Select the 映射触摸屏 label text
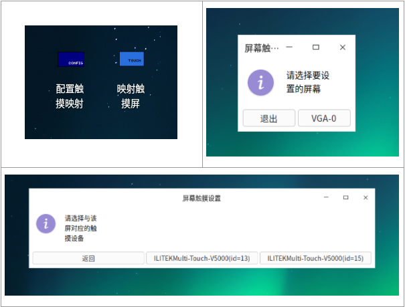The image size is (405, 307). click(x=131, y=96)
